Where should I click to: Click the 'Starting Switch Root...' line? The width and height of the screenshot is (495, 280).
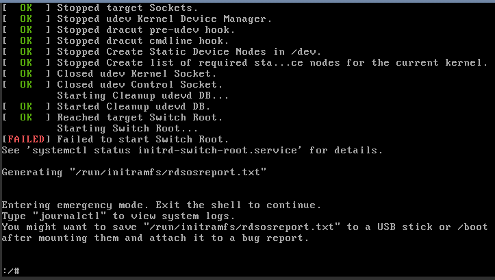click(127, 129)
